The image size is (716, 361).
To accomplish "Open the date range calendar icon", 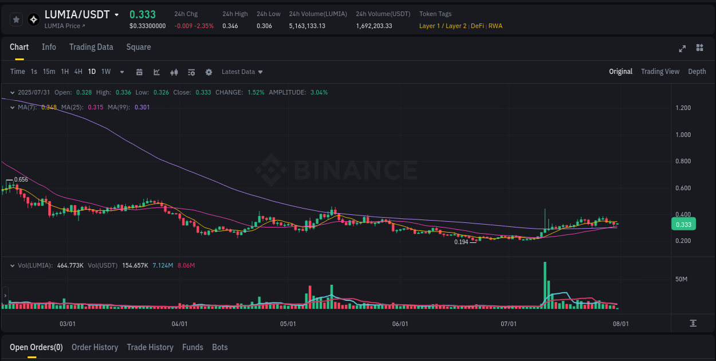I will (x=140, y=72).
